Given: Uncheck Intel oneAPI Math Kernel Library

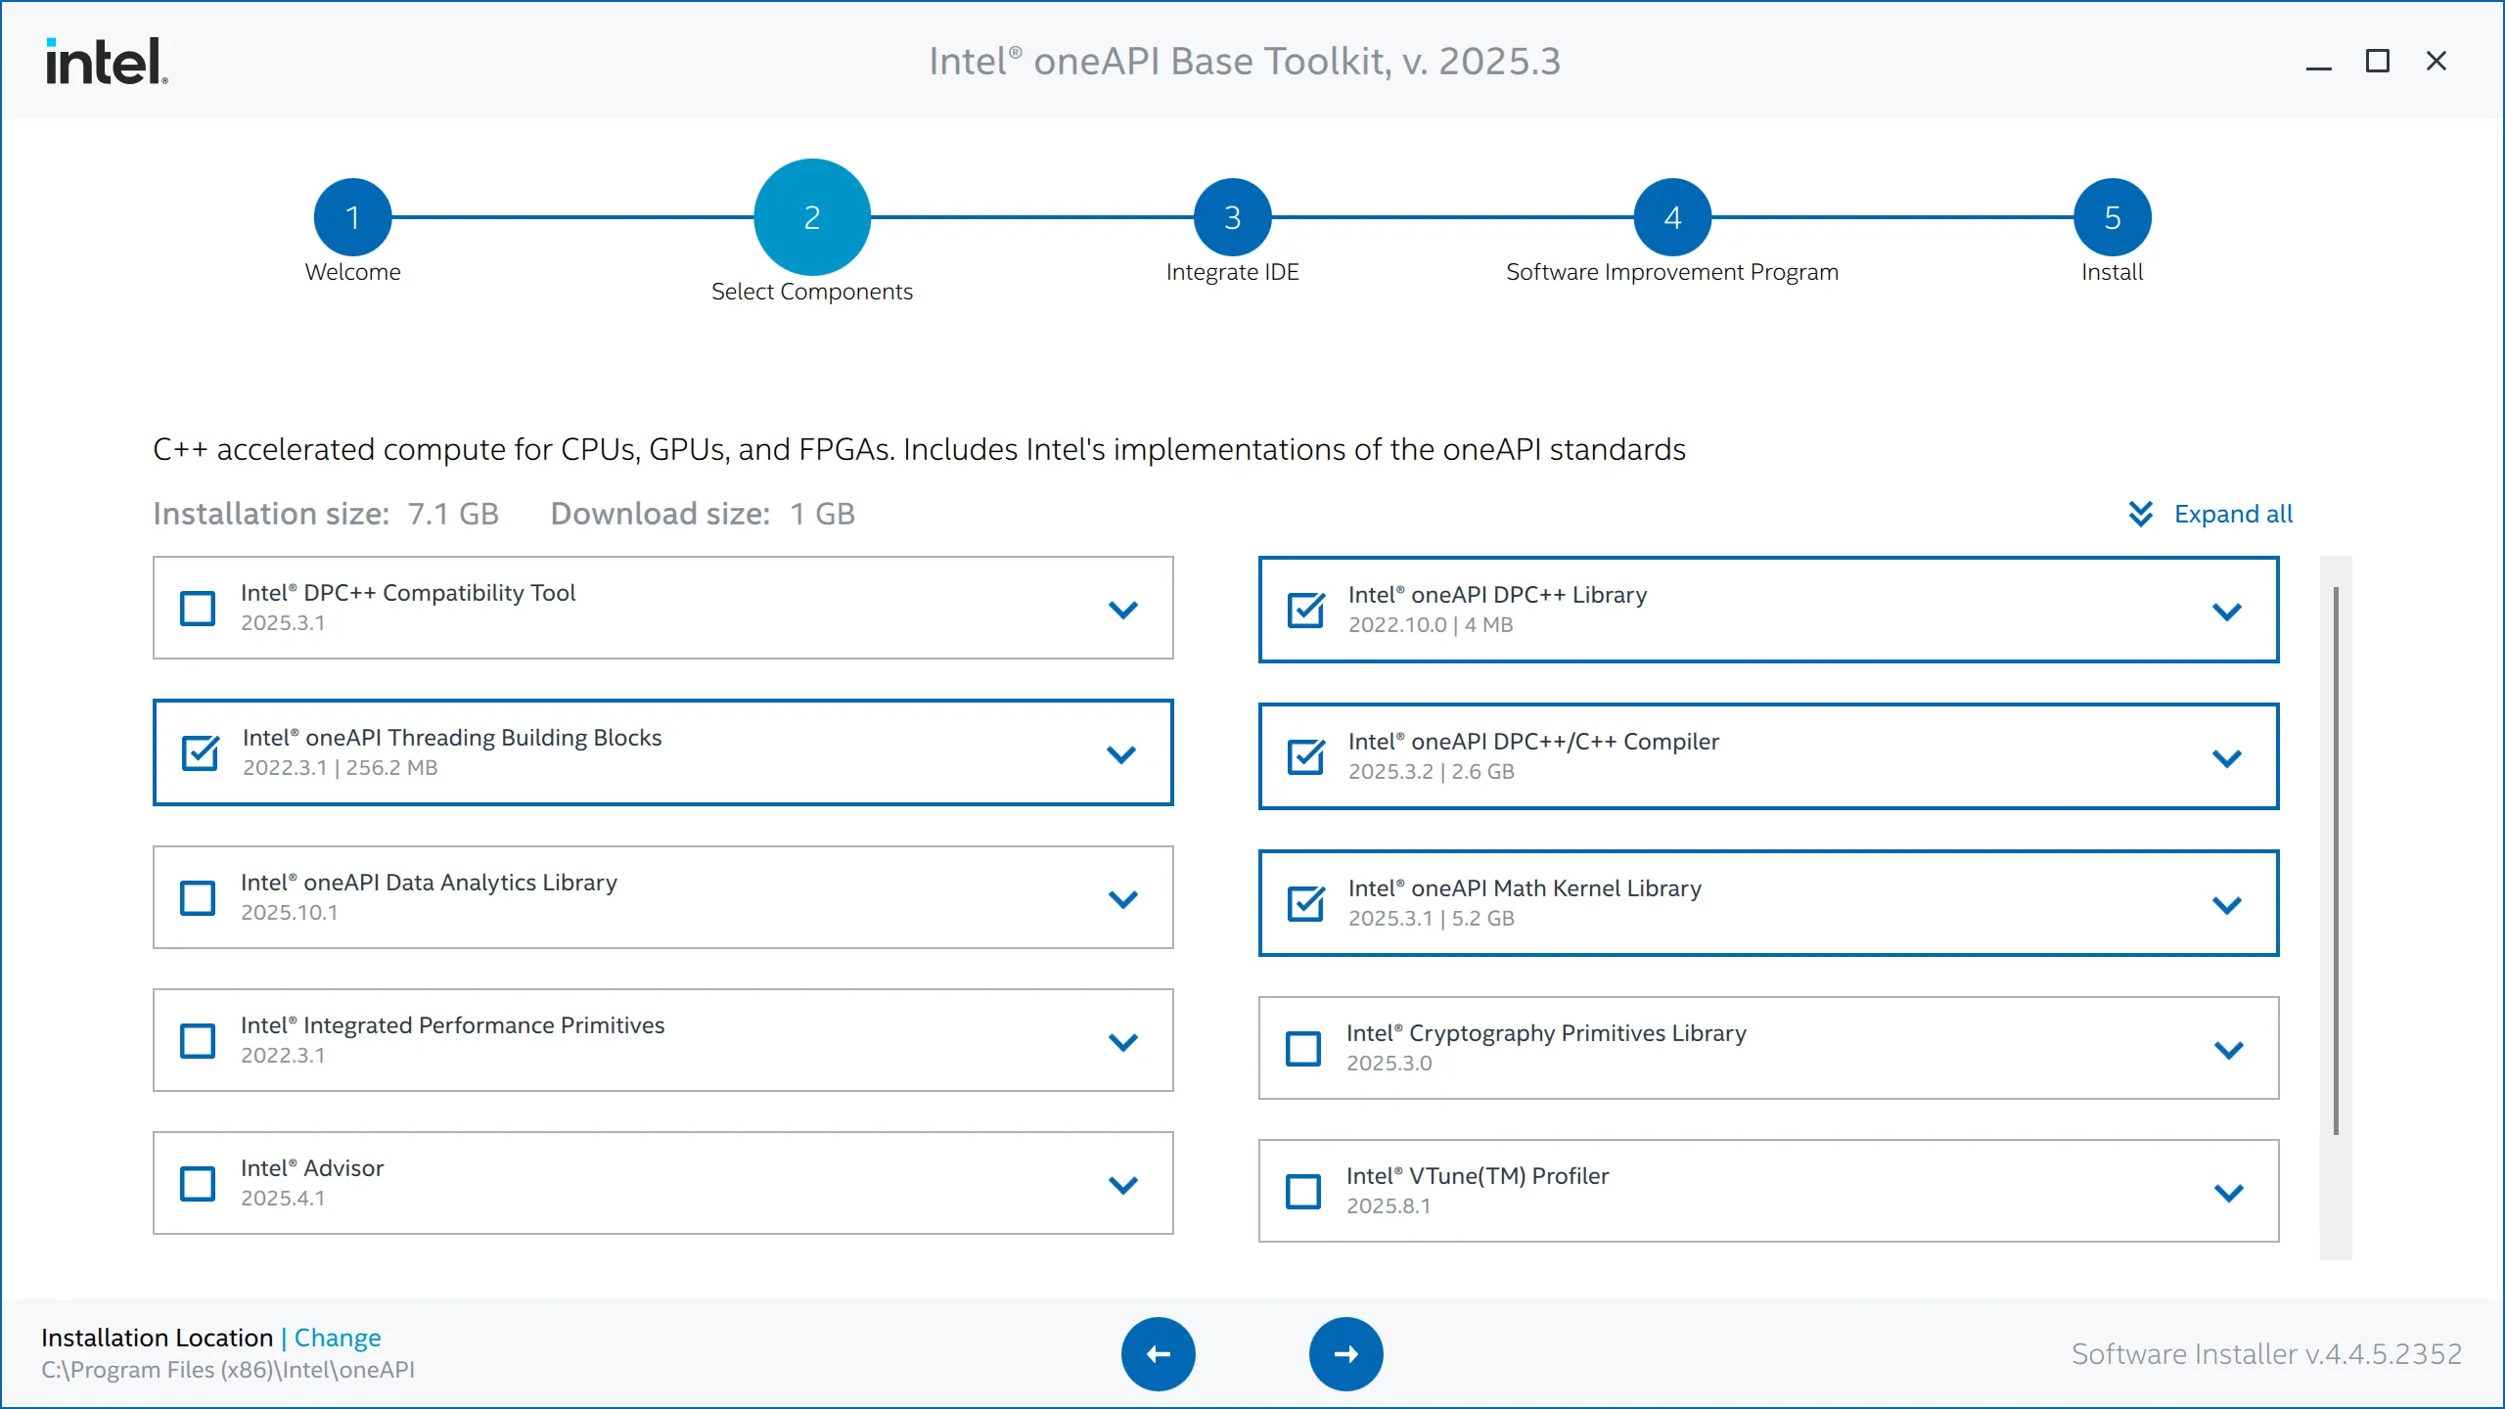Looking at the screenshot, I should (1306, 904).
